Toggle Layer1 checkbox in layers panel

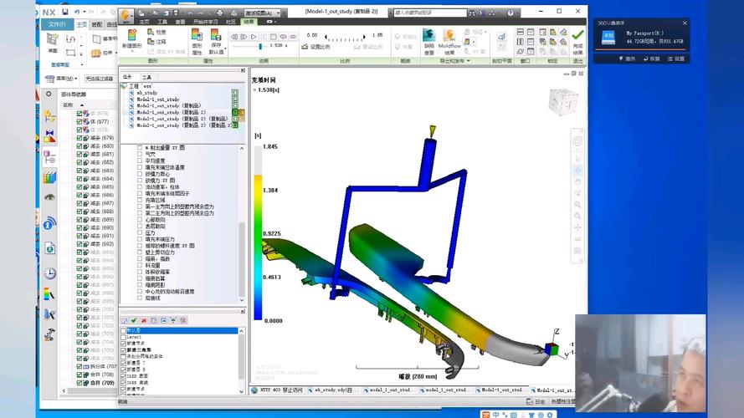124,337
